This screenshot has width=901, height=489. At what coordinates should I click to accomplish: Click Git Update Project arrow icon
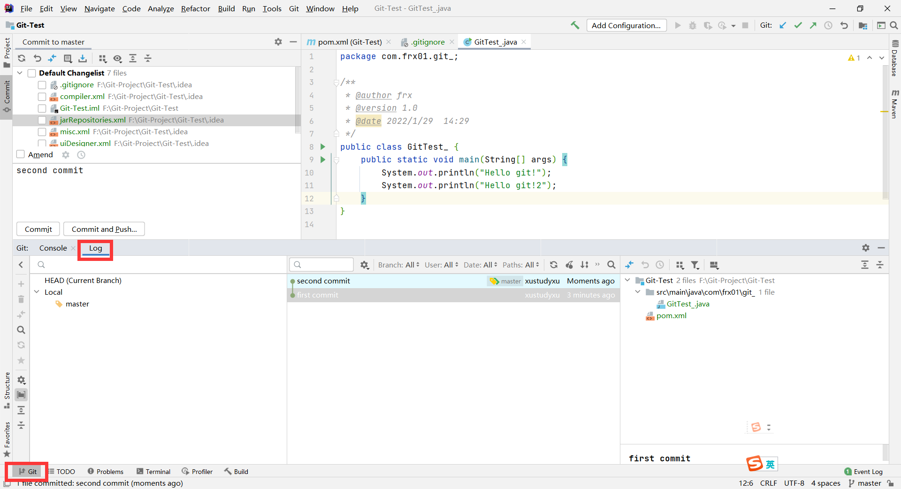[x=783, y=25]
